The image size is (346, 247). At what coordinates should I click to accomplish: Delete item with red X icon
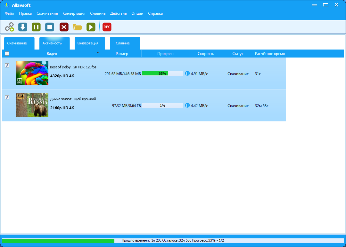(64, 27)
